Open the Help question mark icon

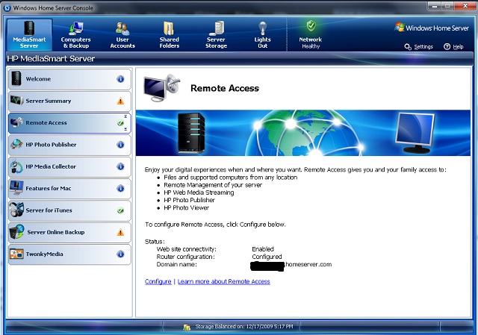pyautogui.click(x=447, y=46)
